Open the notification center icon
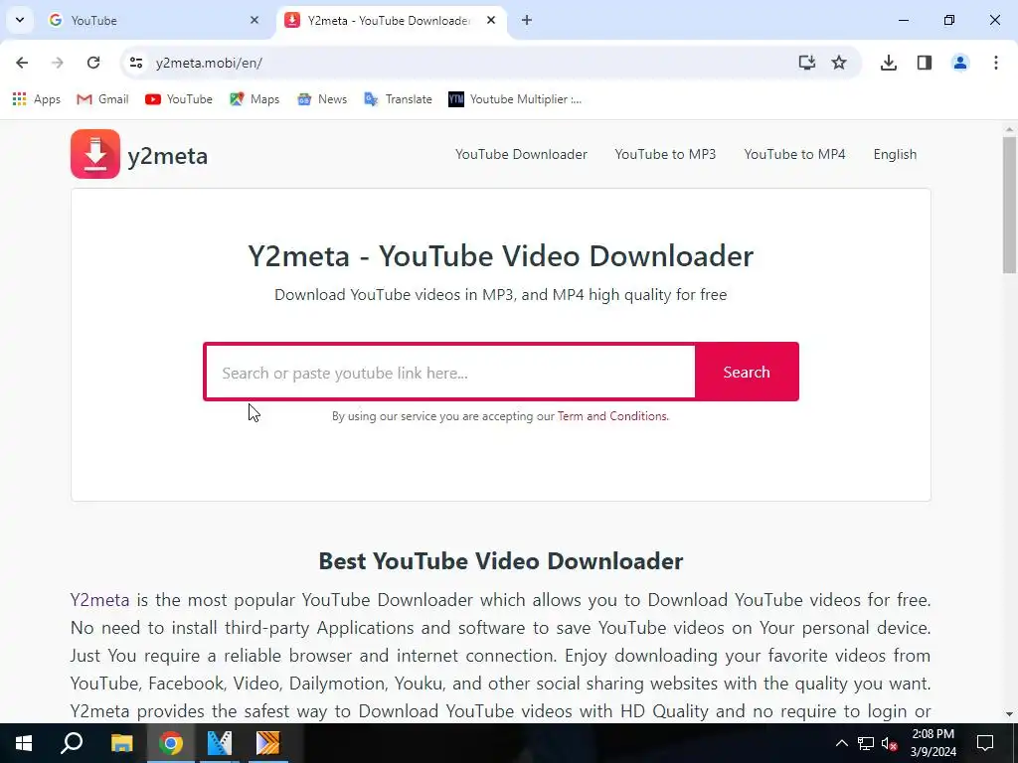Screen dimensions: 1018x763 pyautogui.click(x=985, y=743)
